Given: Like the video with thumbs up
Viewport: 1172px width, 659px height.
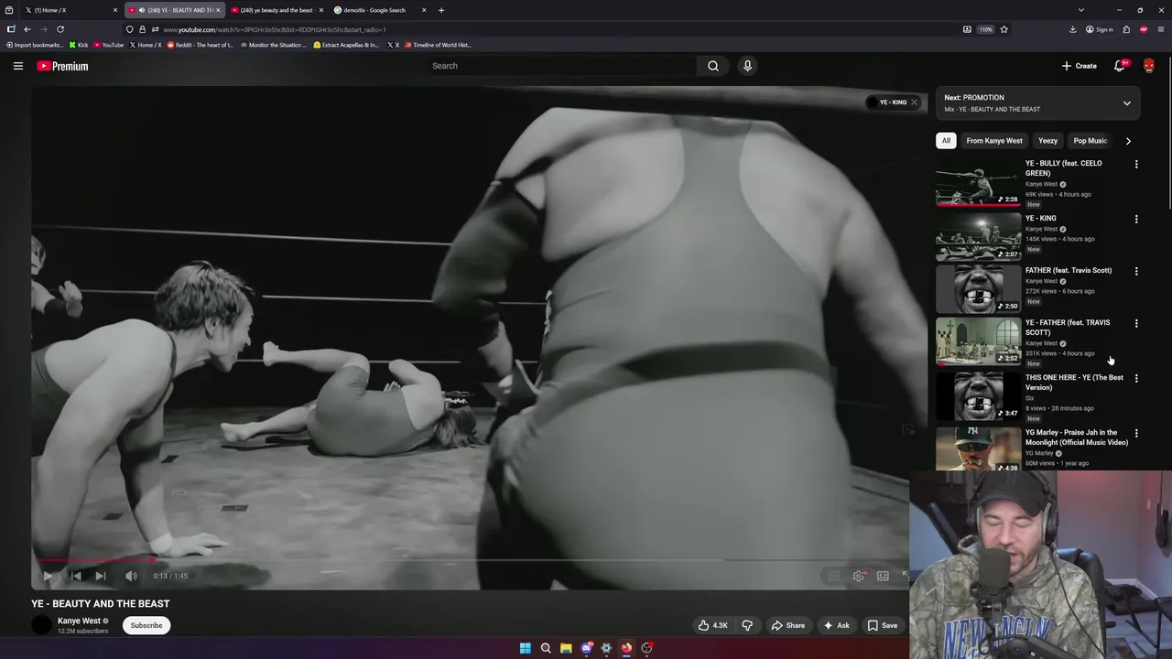Looking at the screenshot, I should (x=713, y=625).
